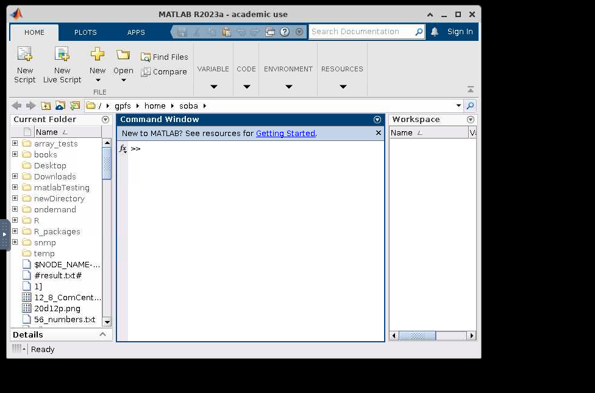Expand the R_packages folder
This screenshot has width=595, height=393.
[15, 231]
